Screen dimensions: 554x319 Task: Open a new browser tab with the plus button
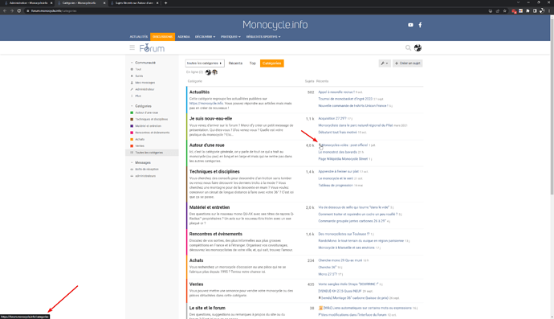coord(165,3)
